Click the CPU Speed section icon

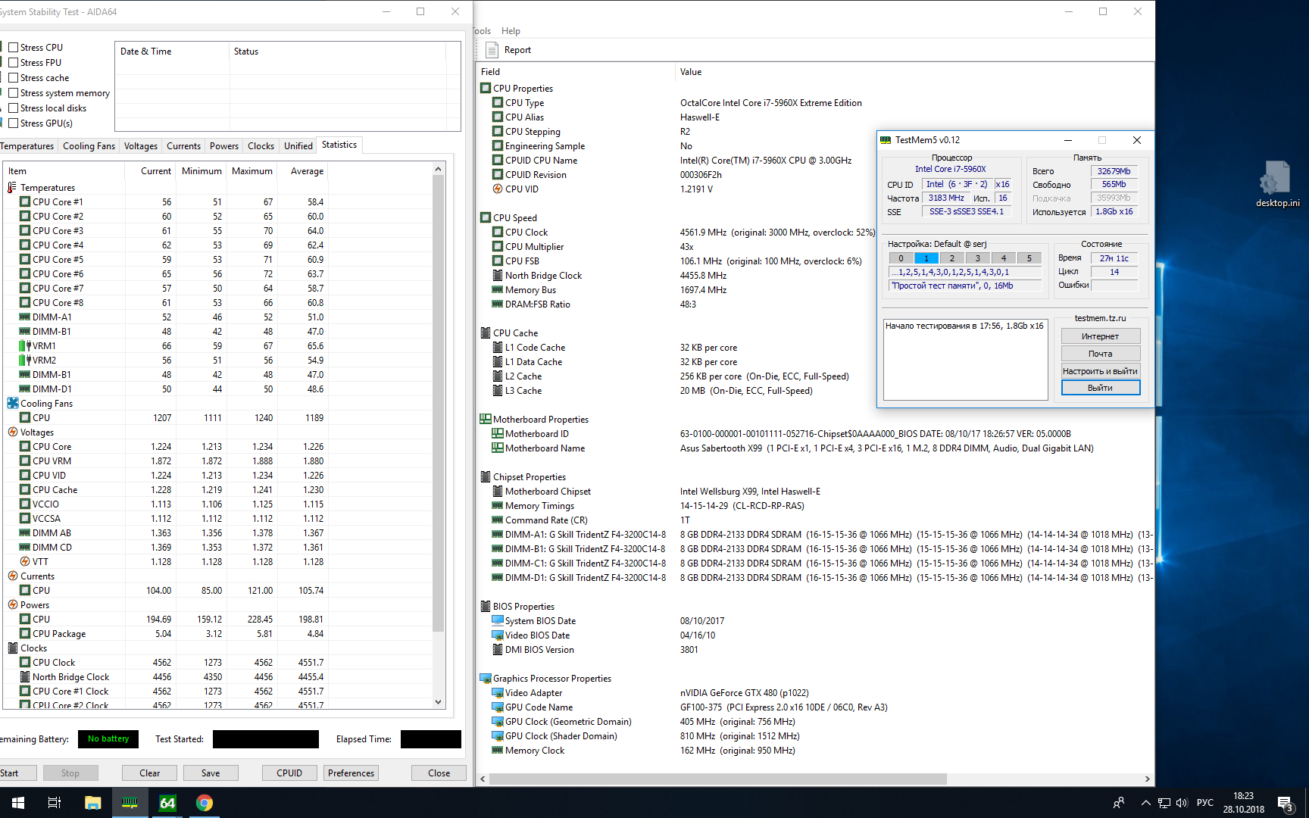486,217
